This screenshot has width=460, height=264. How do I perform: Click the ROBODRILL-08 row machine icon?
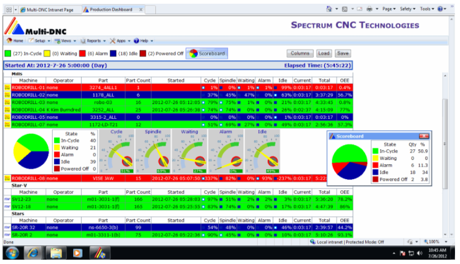coord(7,178)
